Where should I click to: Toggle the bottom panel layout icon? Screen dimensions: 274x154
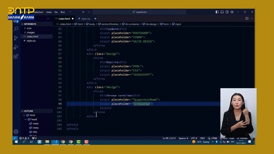coord(222,12)
